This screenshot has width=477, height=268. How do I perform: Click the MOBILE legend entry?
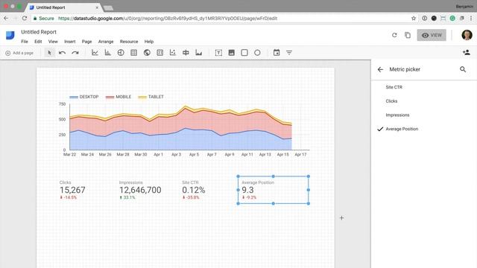point(119,97)
